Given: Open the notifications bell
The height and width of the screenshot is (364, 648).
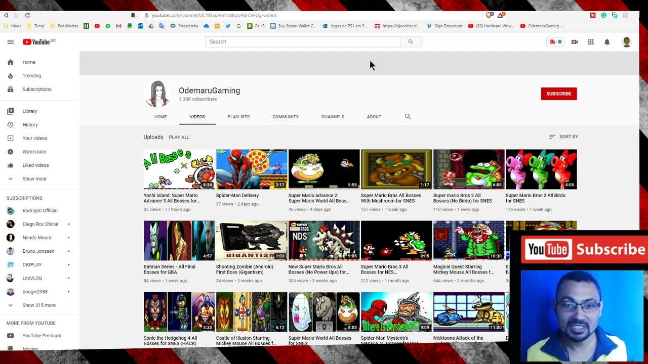Looking at the screenshot, I should point(607,42).
